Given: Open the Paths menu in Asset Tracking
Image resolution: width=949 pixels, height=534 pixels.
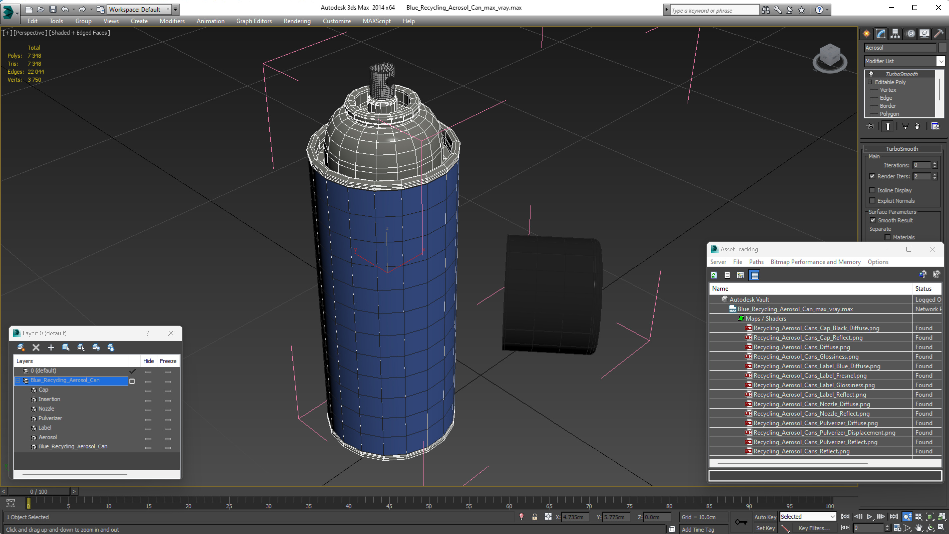Looking at the screenshot, I should tap(756, 262).
